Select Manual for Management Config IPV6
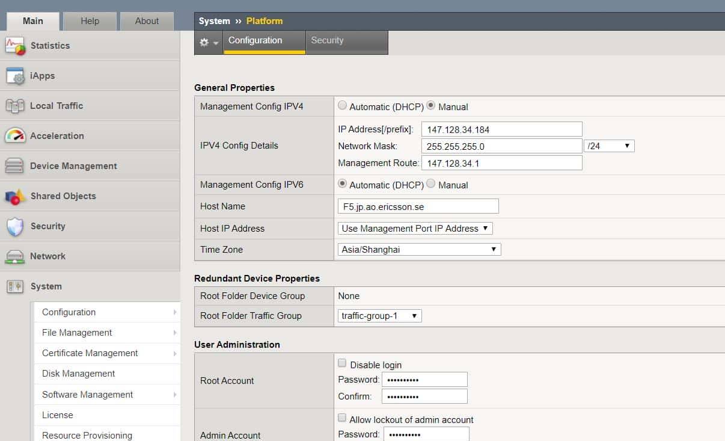 [430, 184]
